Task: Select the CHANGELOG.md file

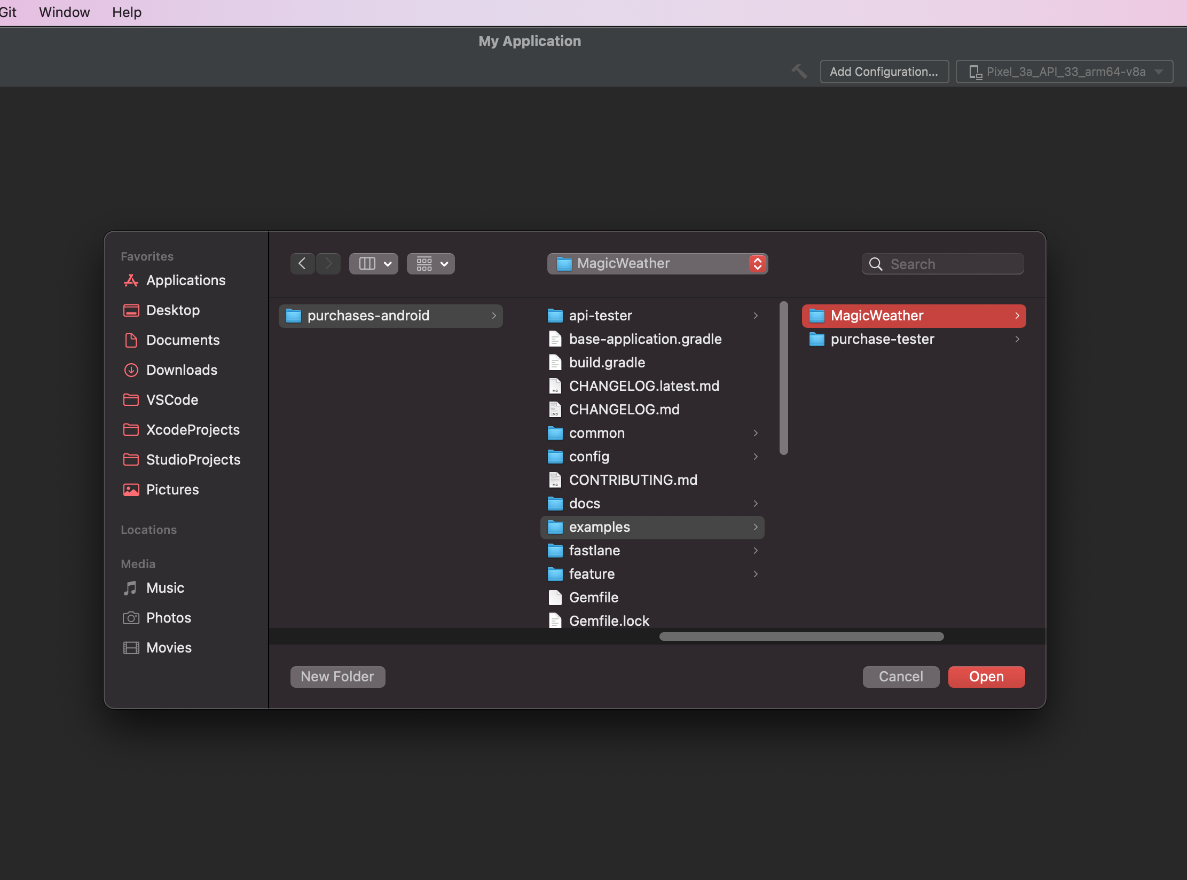Action: click(x=652, y=410)
